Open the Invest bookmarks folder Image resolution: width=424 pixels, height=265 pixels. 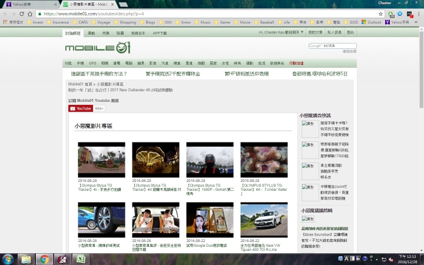[35, 22]
